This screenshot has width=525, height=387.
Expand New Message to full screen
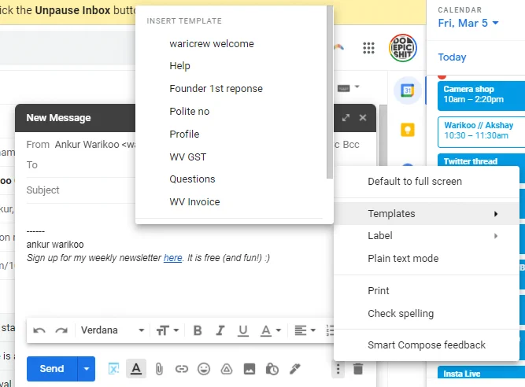click(346, 118)
